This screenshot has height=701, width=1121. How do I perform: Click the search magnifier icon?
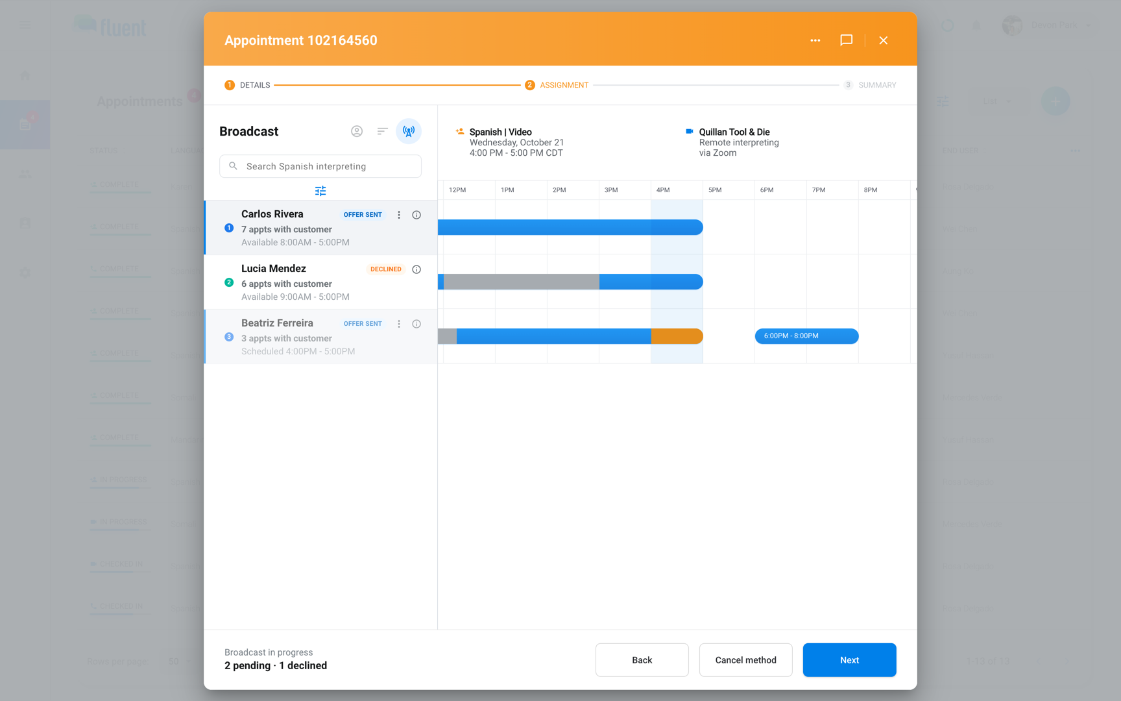[234, 166]
